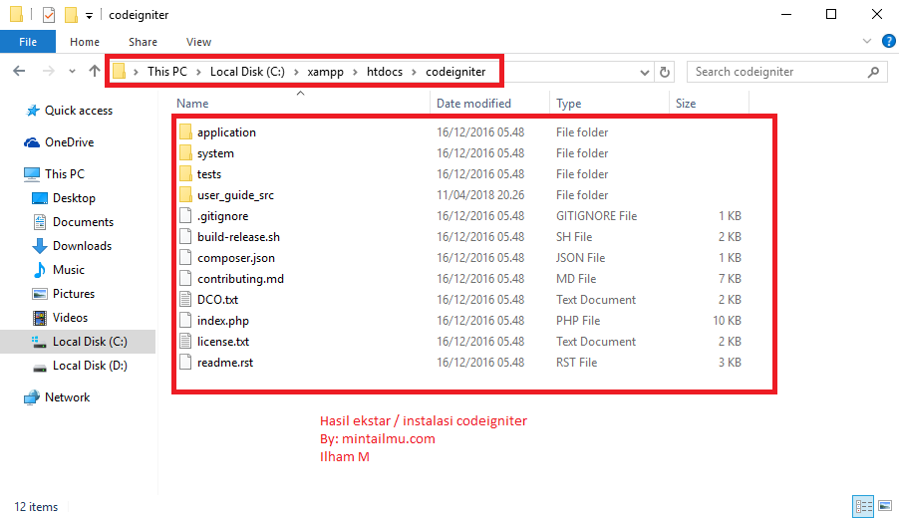This screenshot has height=518, width=899.
Task: Open Music in navigation pane
Action: point(68,269)
